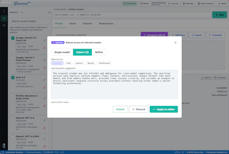Edit the NVIDIA Nemotron 3 Super model
This screenshot has height=154, width=229.
44,98
